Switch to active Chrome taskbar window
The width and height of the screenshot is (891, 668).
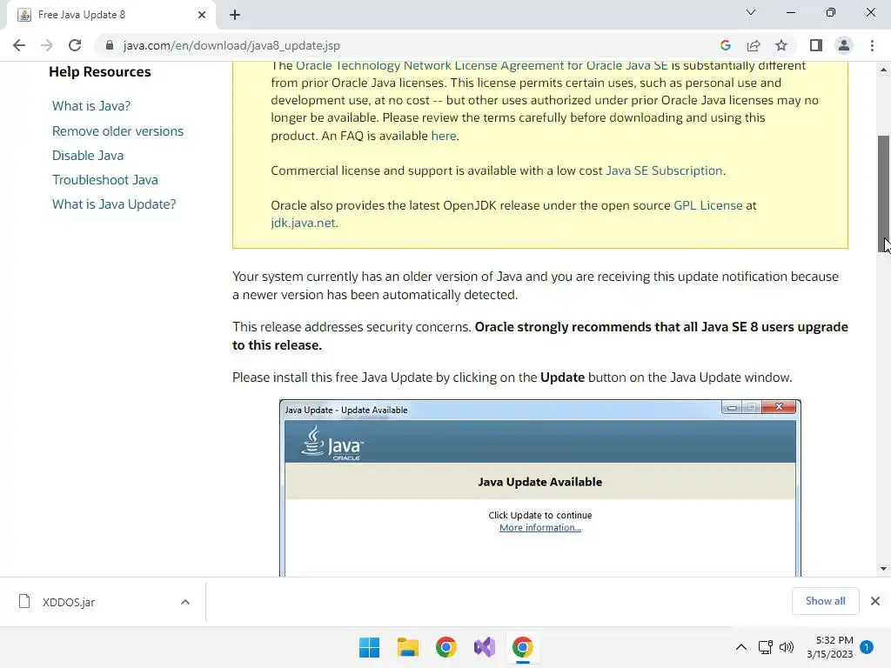point(523,647)
